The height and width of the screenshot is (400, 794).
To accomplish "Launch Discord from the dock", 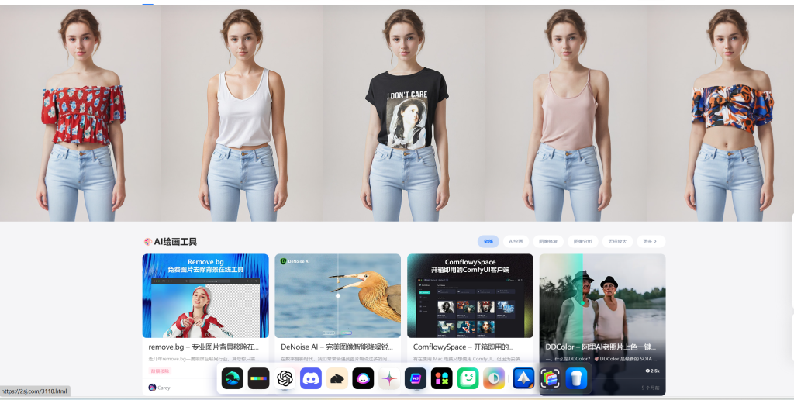I will tap(311, 378).
